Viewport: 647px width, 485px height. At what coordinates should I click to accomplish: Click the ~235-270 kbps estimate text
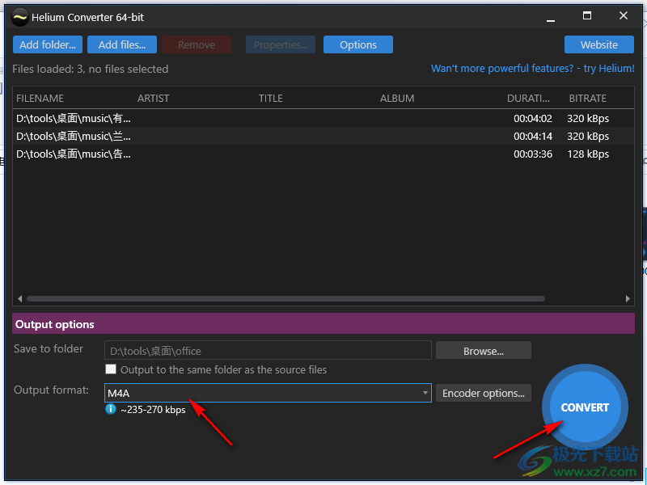point(153,410)
